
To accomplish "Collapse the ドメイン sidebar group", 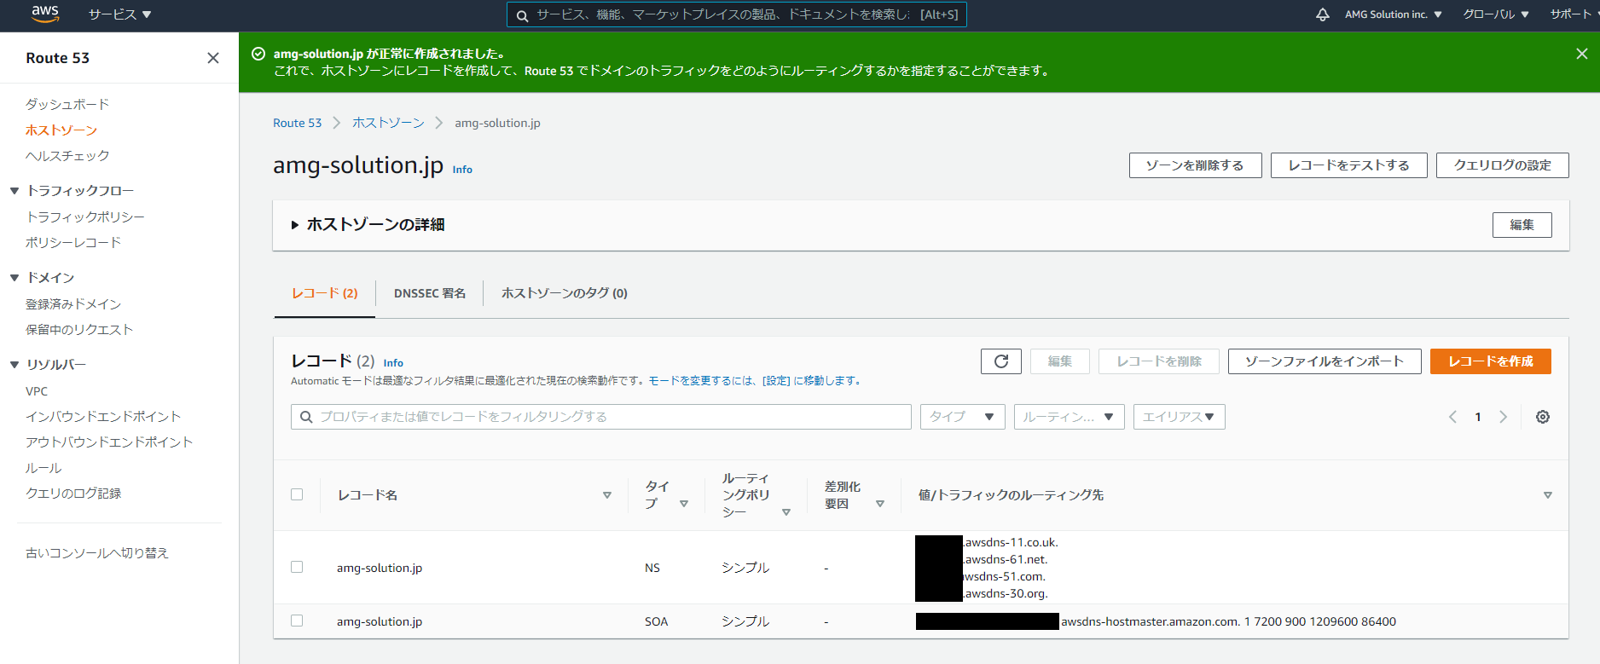I will (x=14, y=278).
